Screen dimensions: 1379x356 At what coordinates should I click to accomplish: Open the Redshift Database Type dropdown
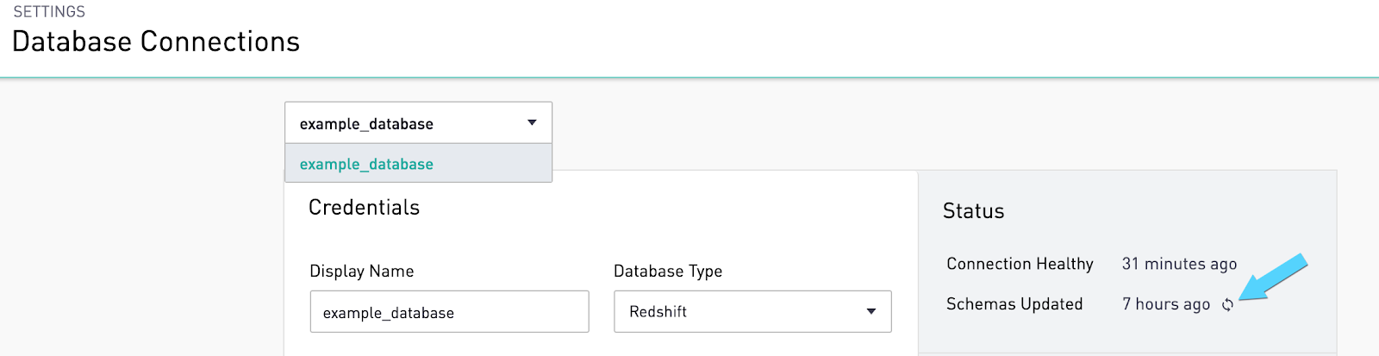click(x=752, y=311)
